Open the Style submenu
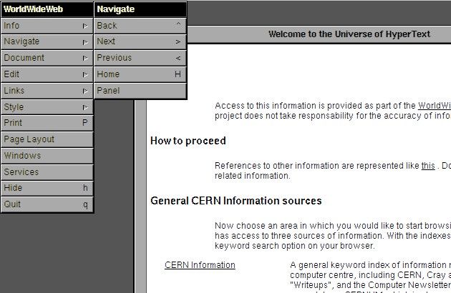This screenshot has width=451, height=293. (x=47, y=107)
